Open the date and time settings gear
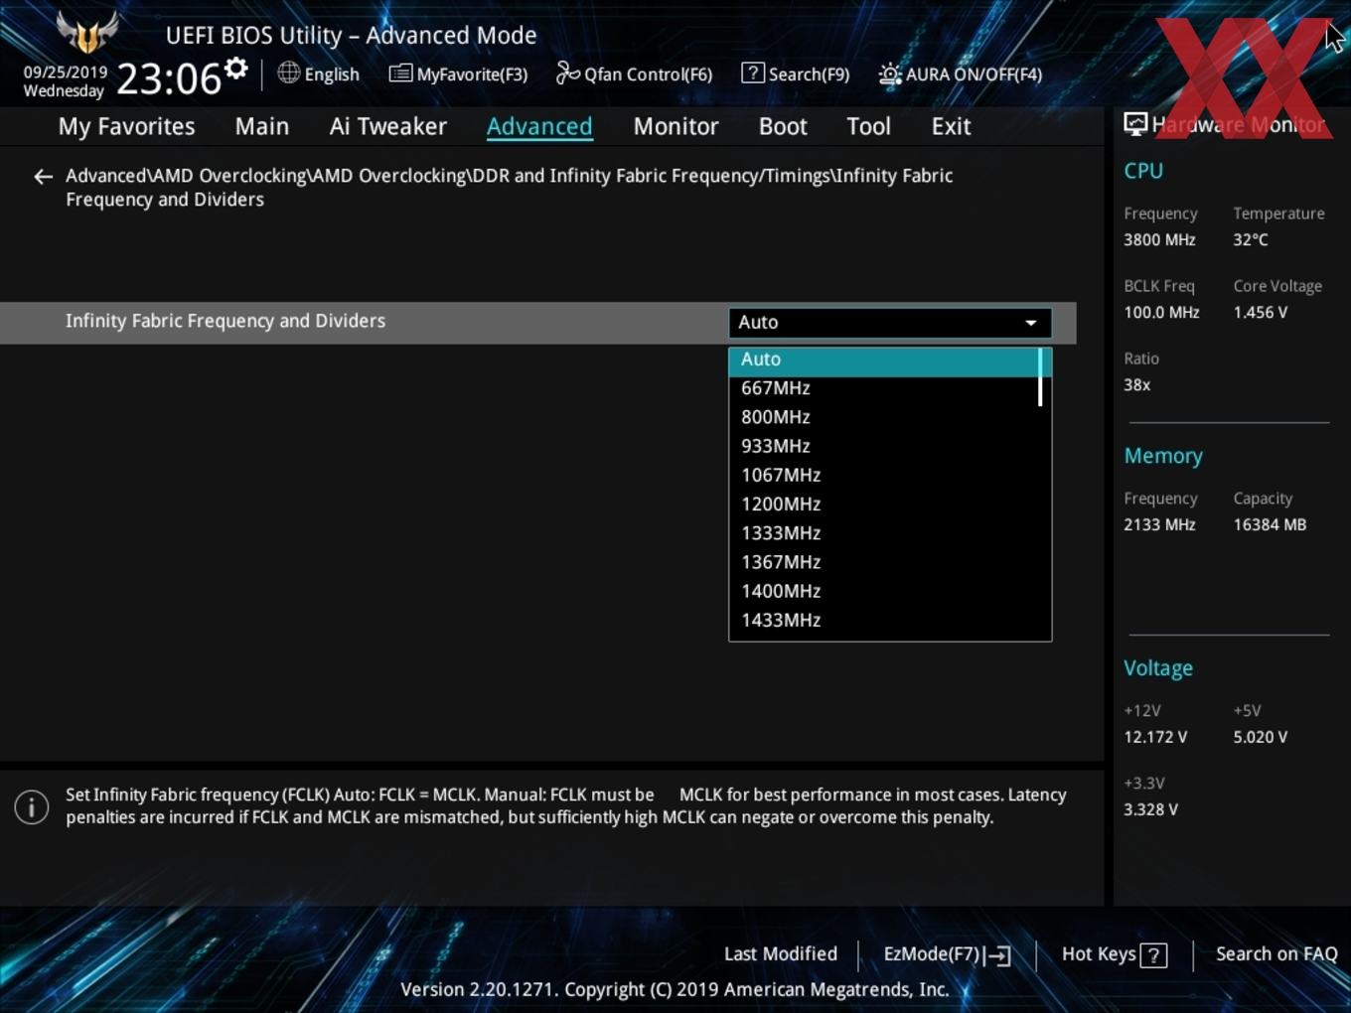 (235, 69)
